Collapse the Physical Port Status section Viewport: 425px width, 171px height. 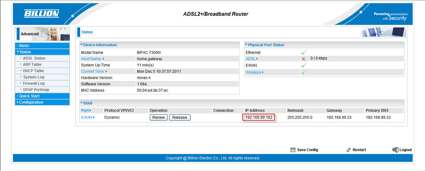(265, 45)
